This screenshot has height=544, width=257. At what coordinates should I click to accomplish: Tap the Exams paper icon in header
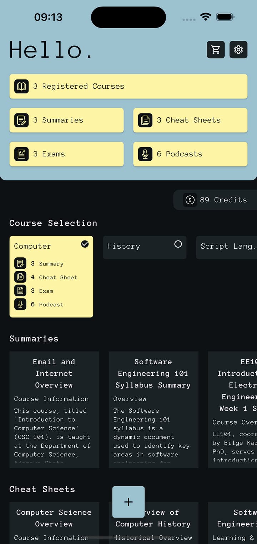tap(21, 154)
